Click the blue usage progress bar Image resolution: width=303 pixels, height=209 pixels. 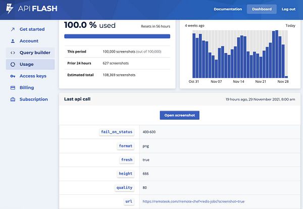pos(117,36)
